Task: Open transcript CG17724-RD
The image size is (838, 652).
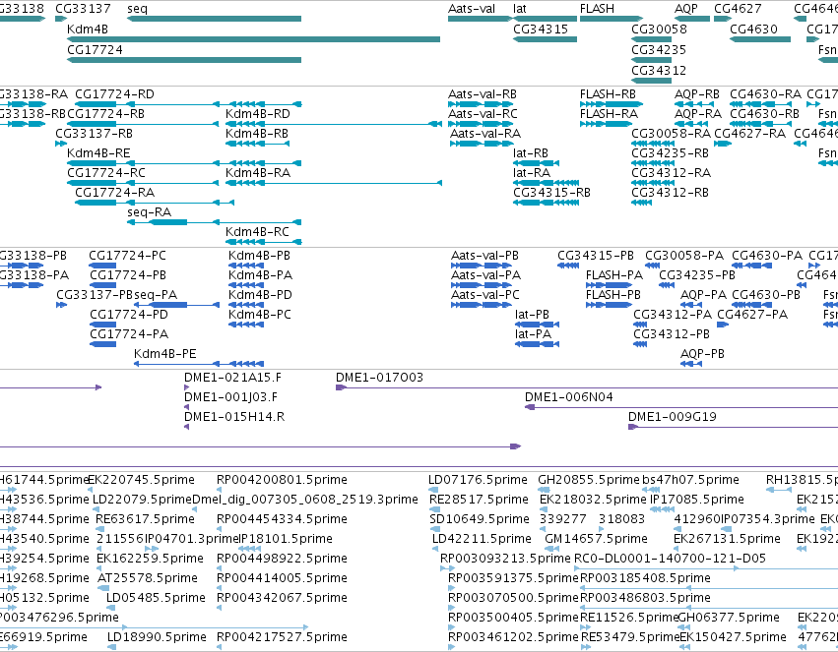Action: point(188,104)
